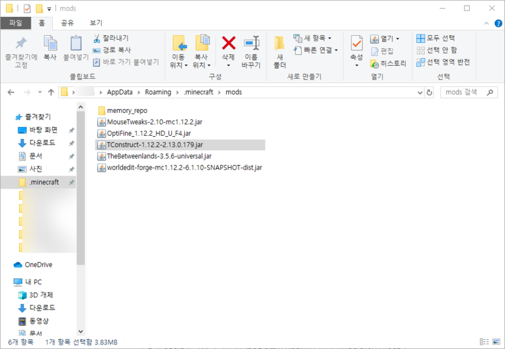Click Roaming in the address bar

point(158,93)
